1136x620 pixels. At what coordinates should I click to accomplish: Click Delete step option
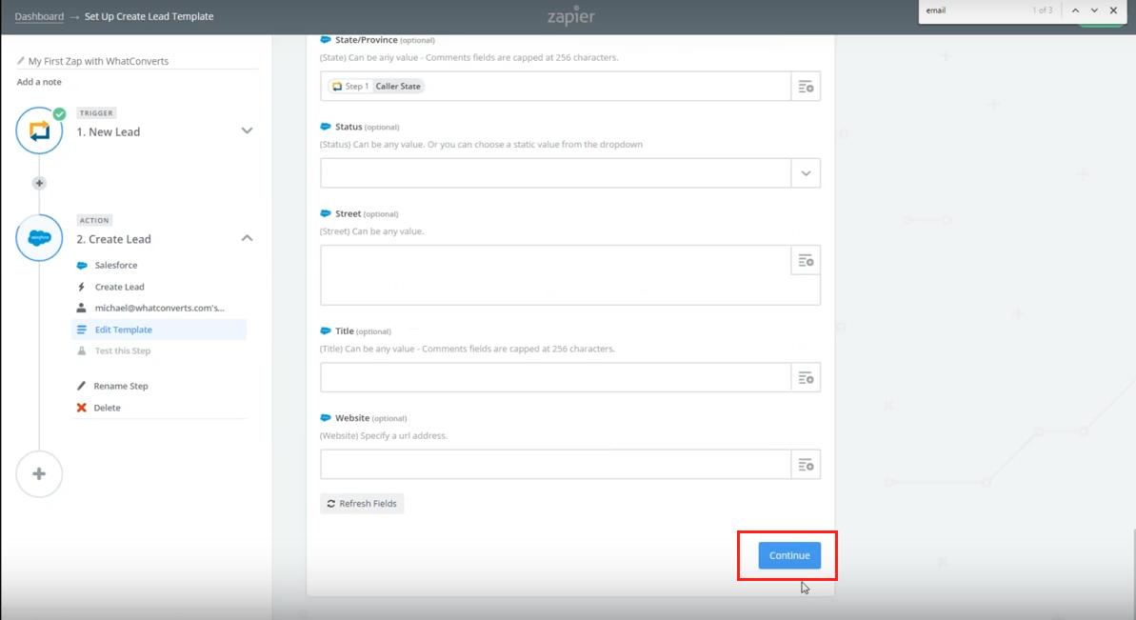107,408
